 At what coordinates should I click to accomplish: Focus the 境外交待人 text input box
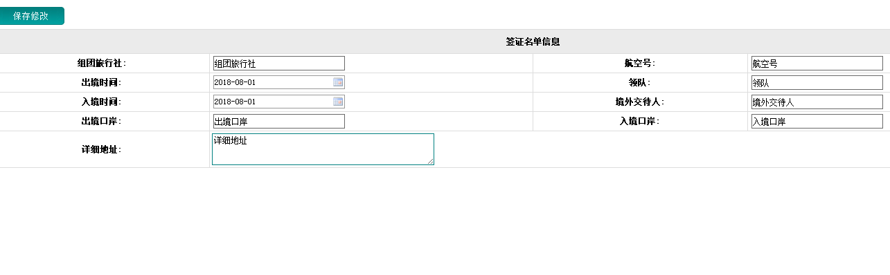(817, 102)
